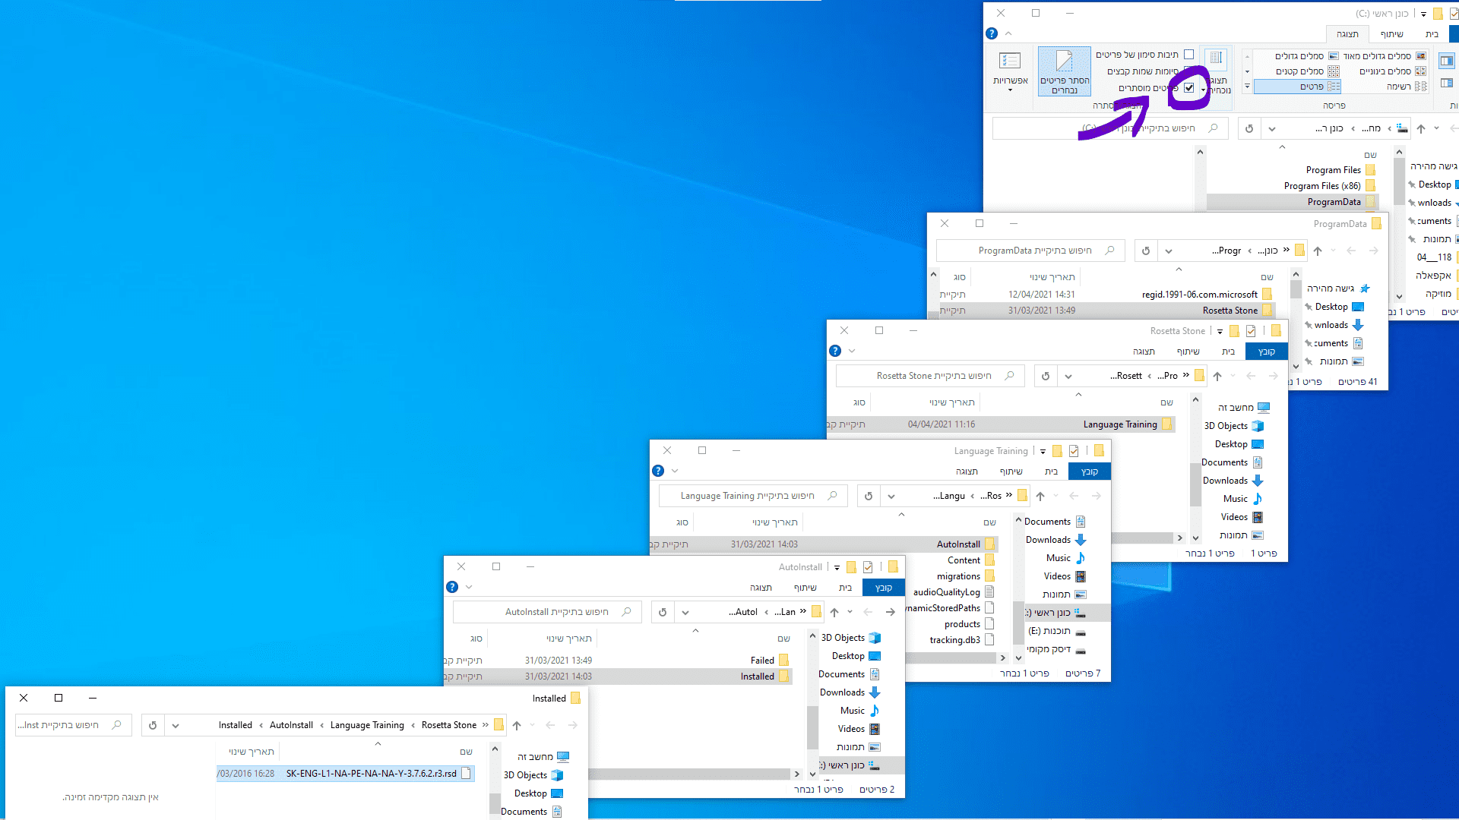
Task: Toggle the File name extensions checkbox
Action: (1189, 71)
